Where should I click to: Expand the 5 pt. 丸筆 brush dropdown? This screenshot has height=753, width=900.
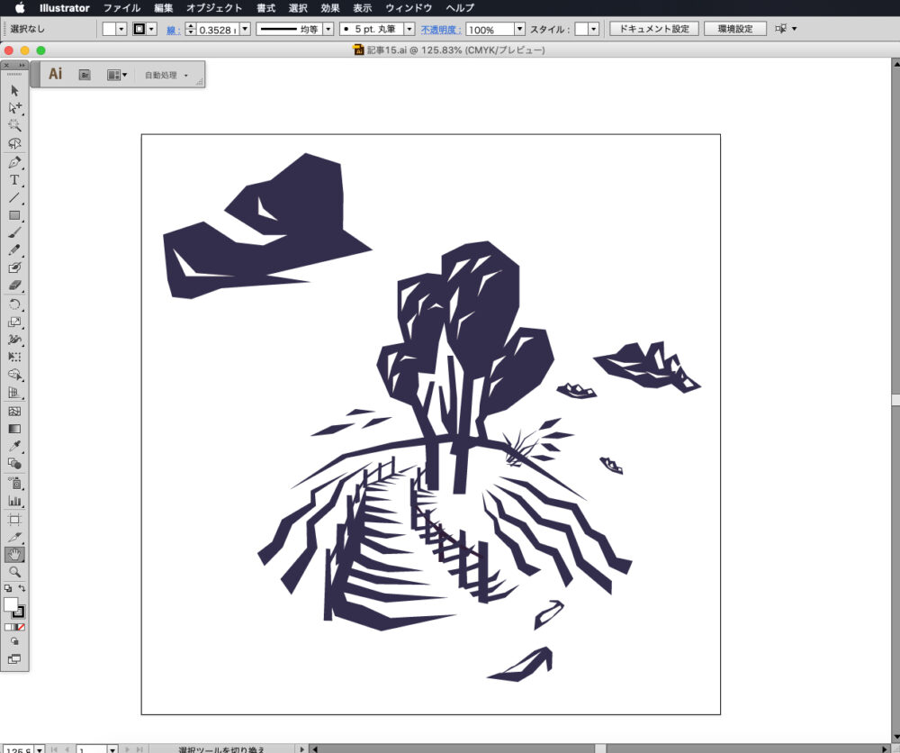(409, 29)
